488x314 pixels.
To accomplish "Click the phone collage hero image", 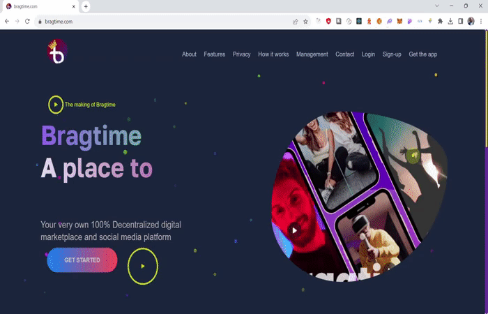I will [360, 196].
